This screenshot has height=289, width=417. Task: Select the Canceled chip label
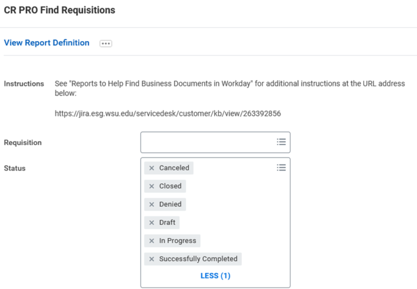click(174, 168)
